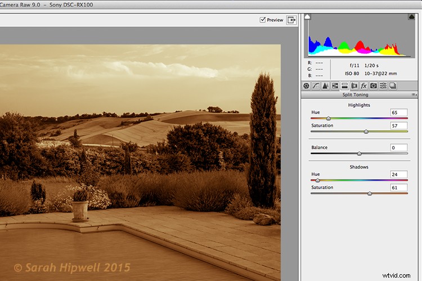Click the RGB histogram graph
The width and height of the screenshot is (422, 281).
(360, 36)
